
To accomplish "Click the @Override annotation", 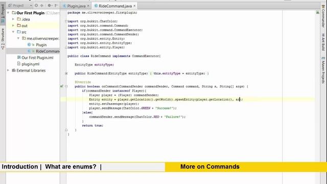I will click(83, 82).
